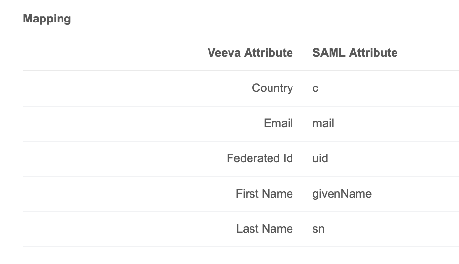The height and width of the screenshot is (264, 459).
Task: Click the "uid" SAML attribute value
Action: click(x=320, y=159)
